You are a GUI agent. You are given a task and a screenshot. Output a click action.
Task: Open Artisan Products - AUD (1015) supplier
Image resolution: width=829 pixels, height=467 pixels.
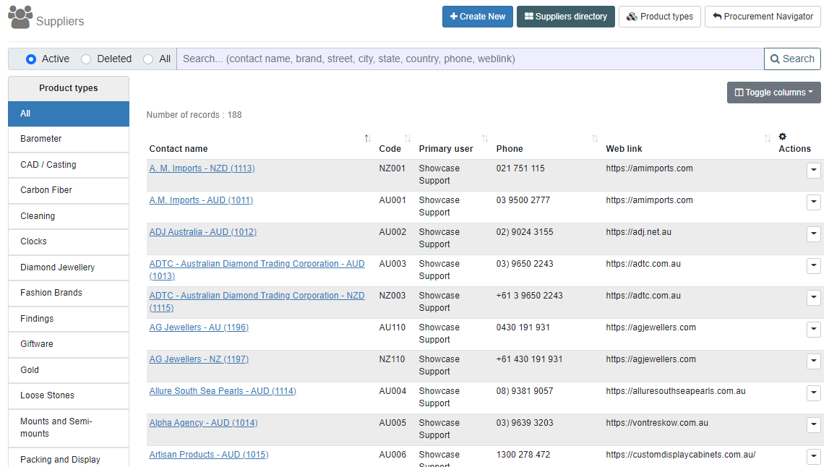click(209, 454)
